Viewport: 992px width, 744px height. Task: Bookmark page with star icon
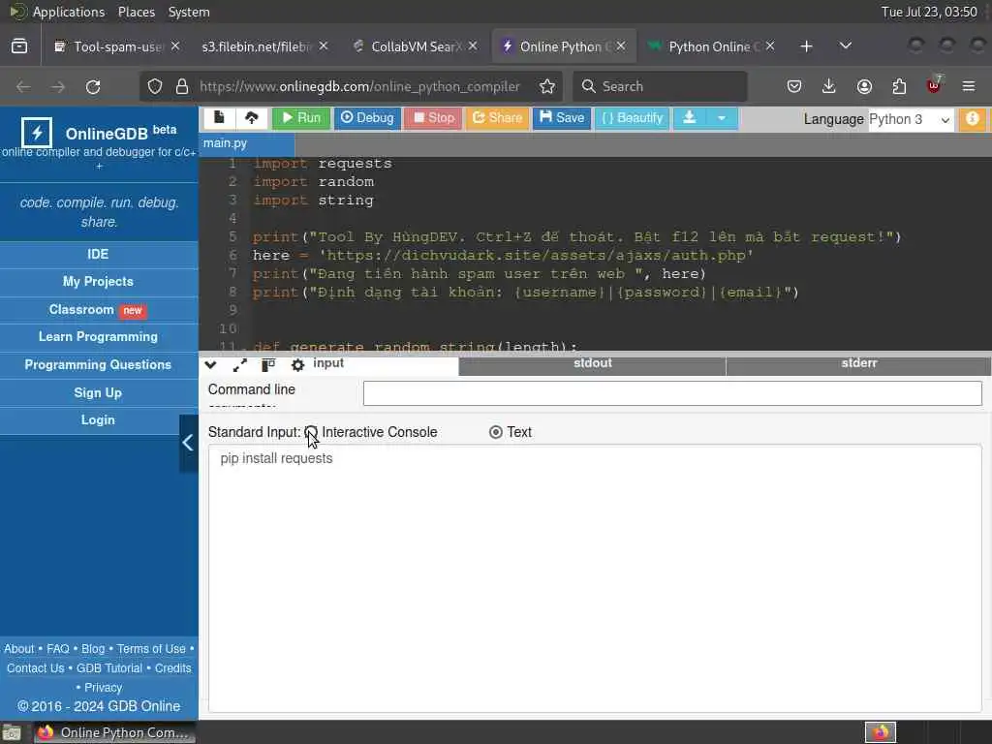click(547, 86)
